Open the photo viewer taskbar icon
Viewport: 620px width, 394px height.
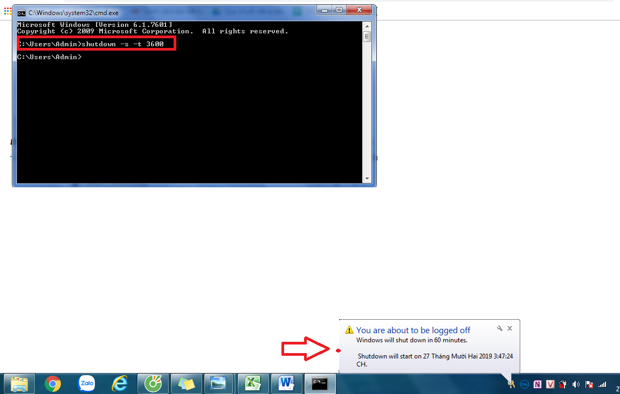(219, 384)
